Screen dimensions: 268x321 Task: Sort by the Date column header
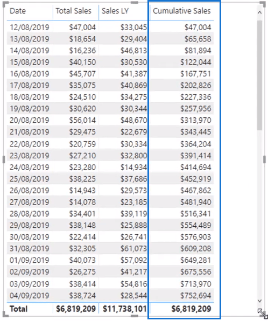tap(18, 11)
